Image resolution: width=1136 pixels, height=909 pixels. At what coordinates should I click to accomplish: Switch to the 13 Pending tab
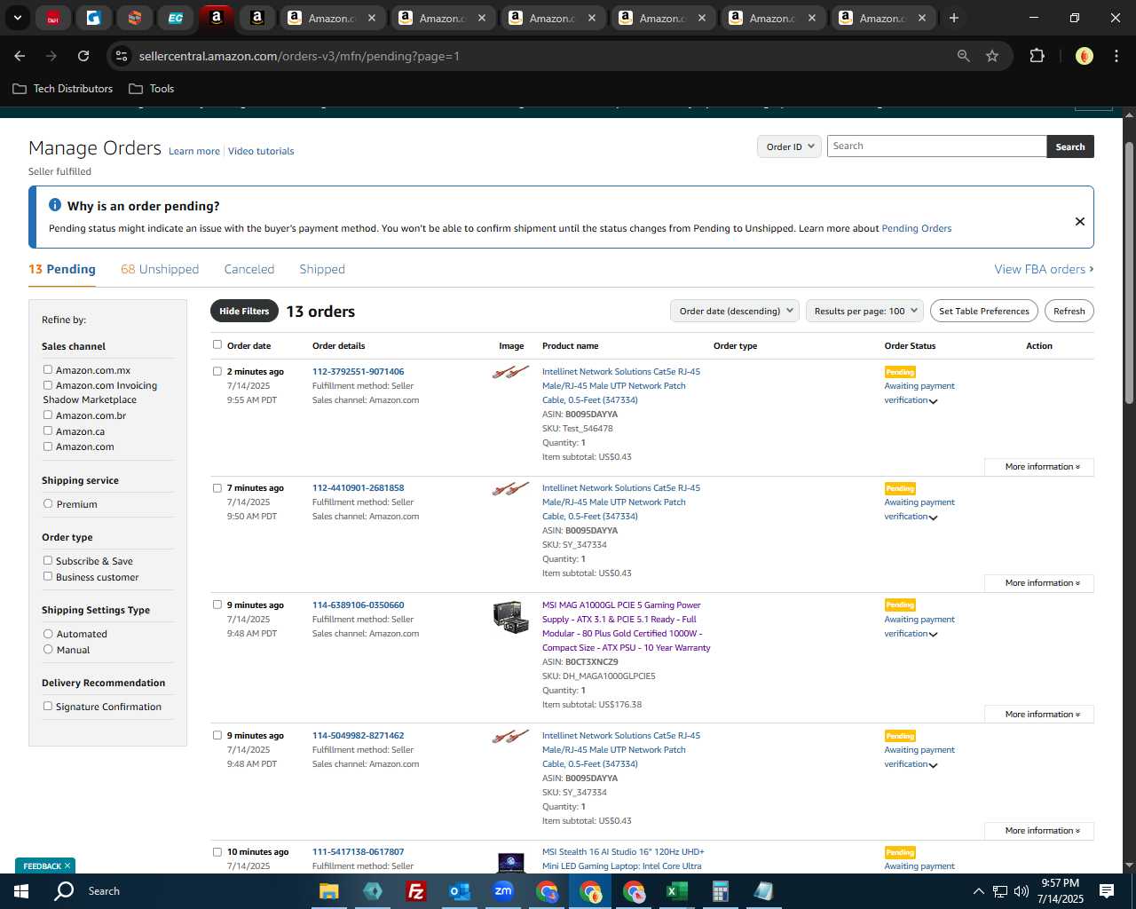(62, 269)
